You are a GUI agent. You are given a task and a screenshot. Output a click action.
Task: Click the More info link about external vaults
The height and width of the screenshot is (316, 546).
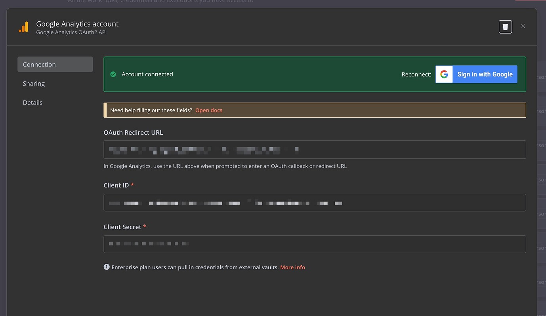[x=292, y=267]
